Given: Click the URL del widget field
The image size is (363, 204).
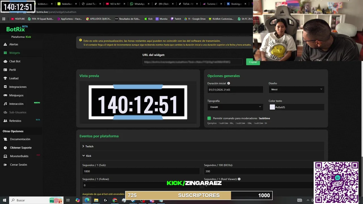Looking at the screenshot, I should tap(193, 62).
